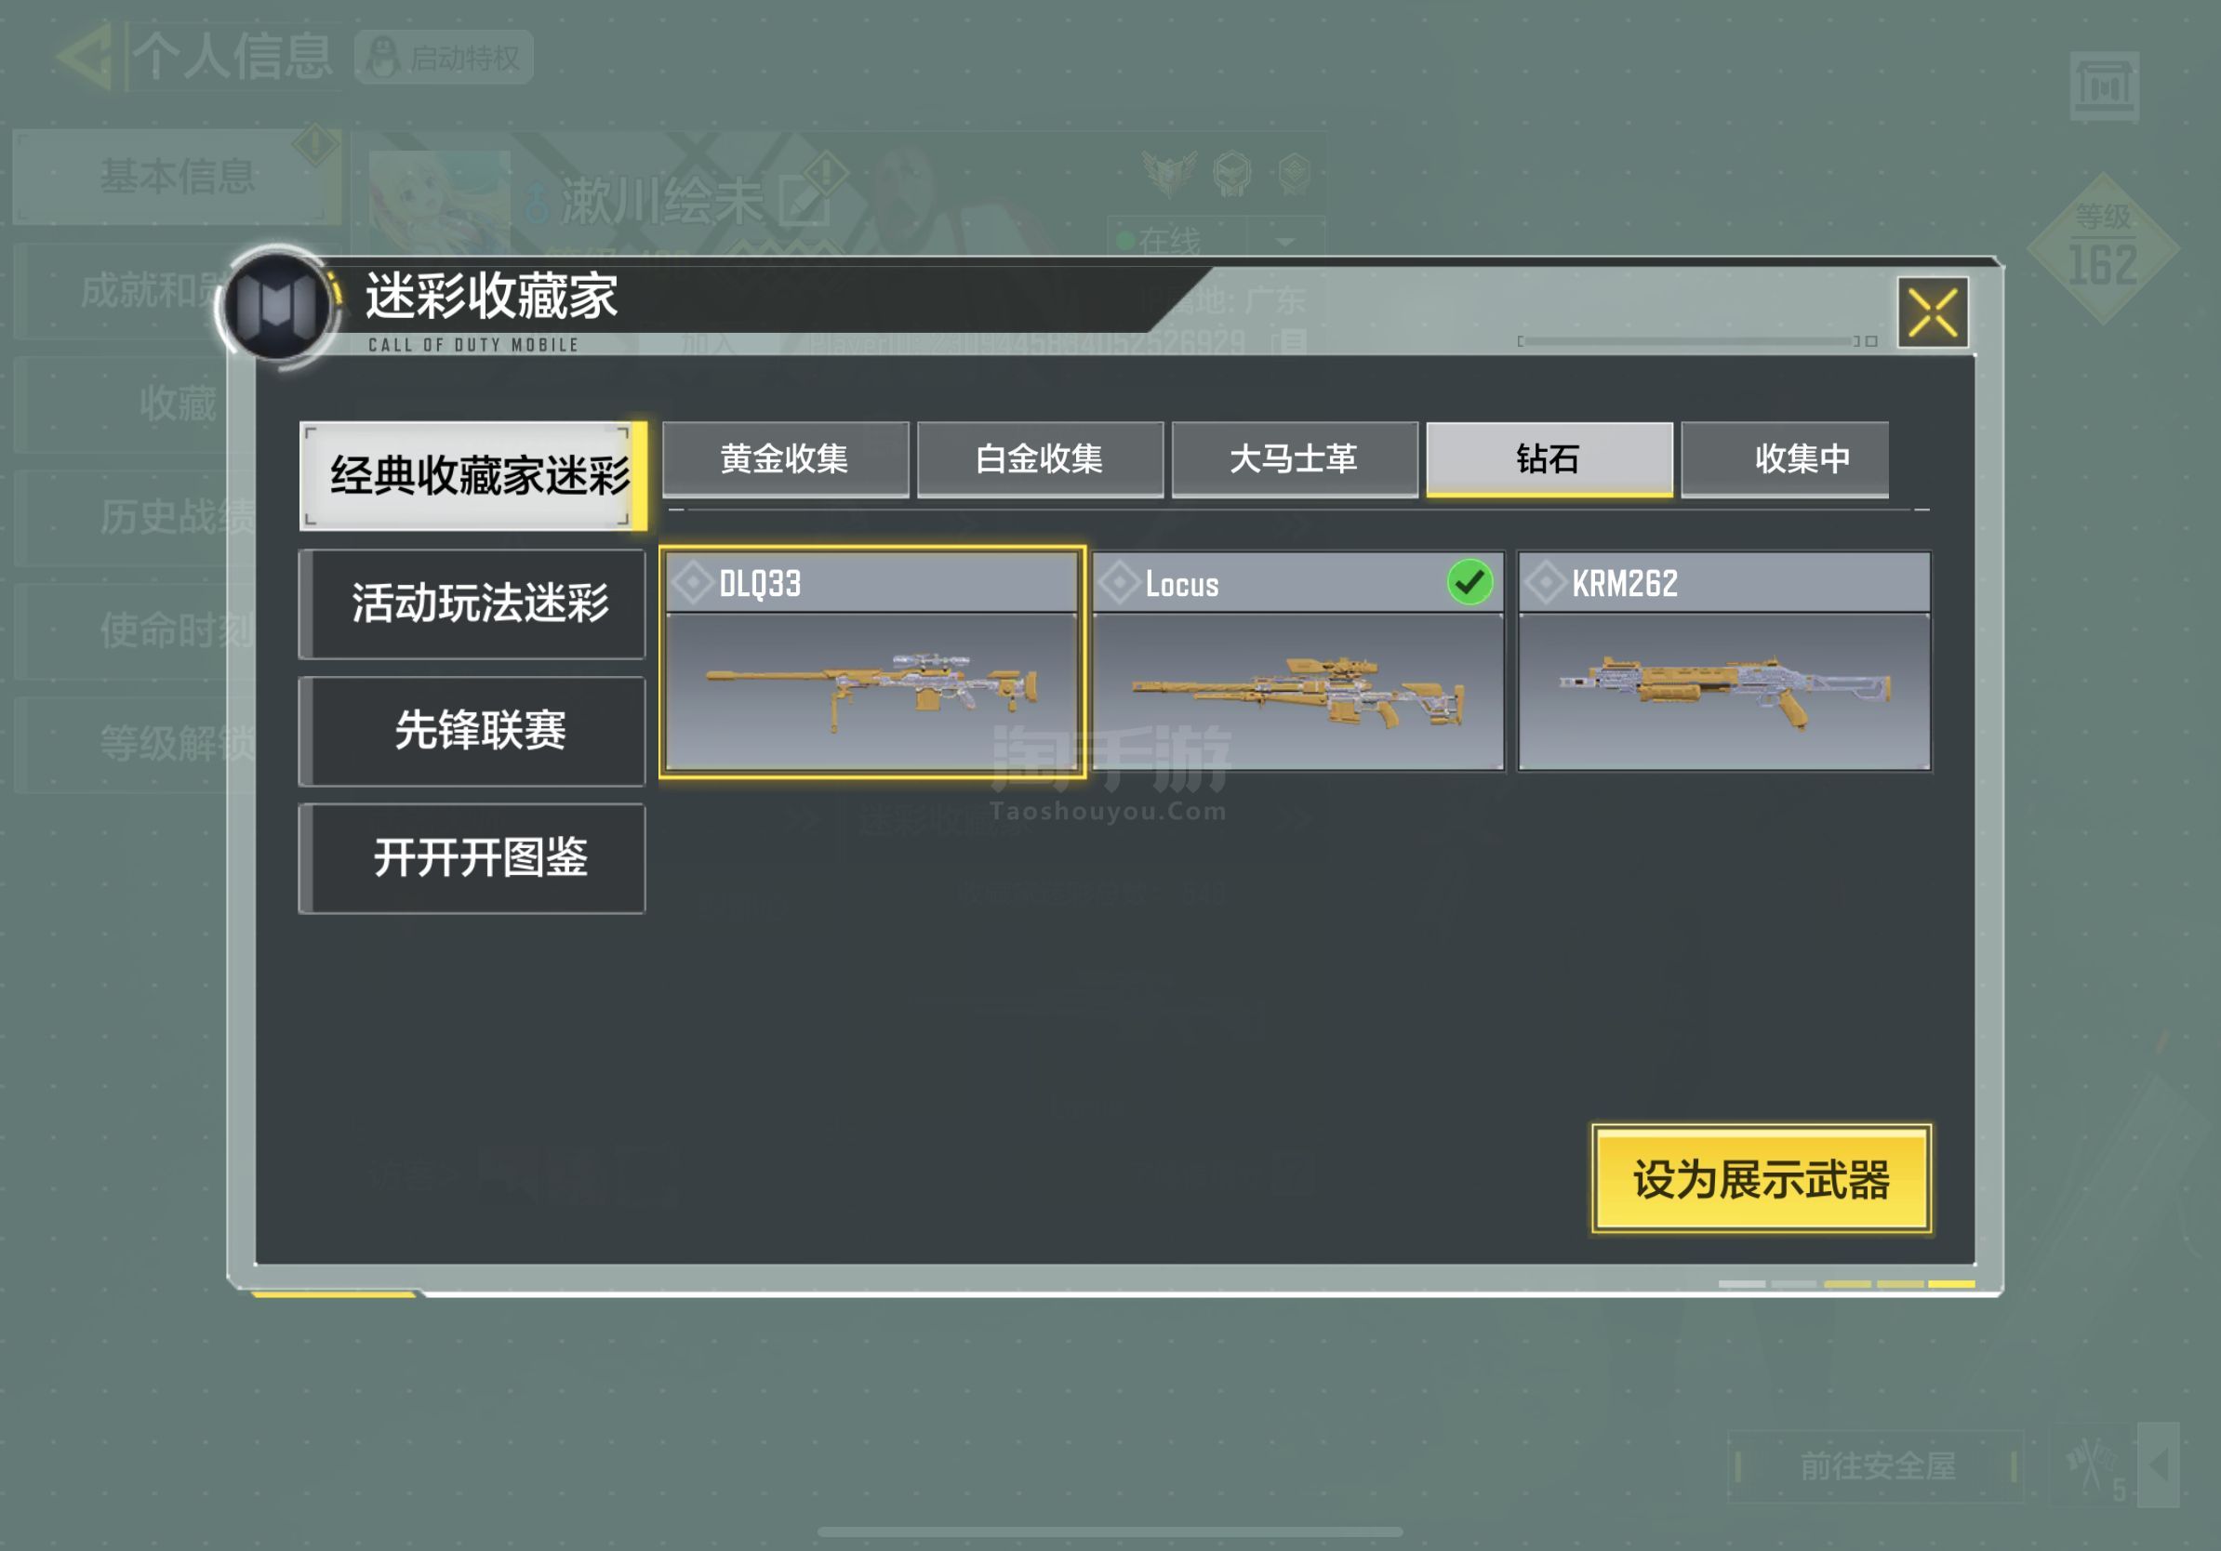Click the diamond icon beside DLQ33
Image resolution: width=2221 pixels, height=1551 pixels.
point(693,583)
